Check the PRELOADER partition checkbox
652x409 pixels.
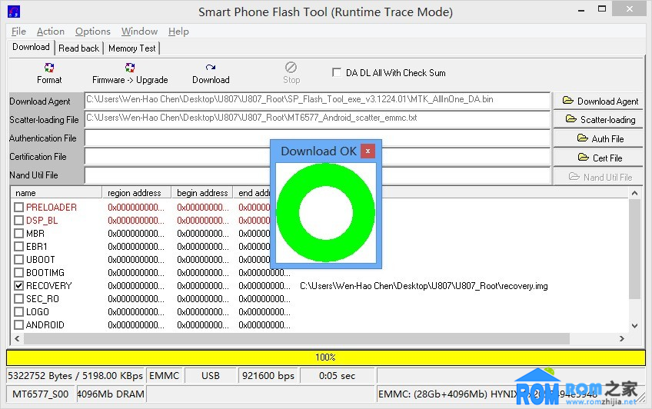pyautogui.click(x=19, y=208)
